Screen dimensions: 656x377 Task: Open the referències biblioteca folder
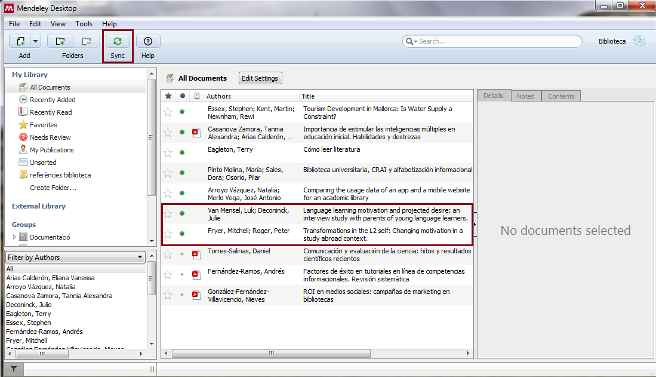coord(60,175)
